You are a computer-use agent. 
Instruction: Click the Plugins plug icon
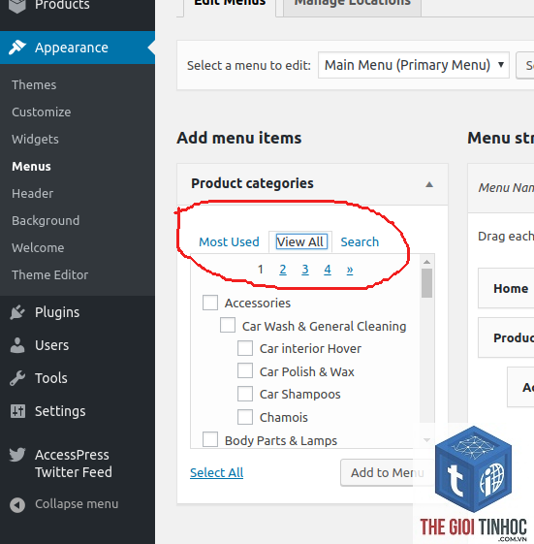pos(17,312)
